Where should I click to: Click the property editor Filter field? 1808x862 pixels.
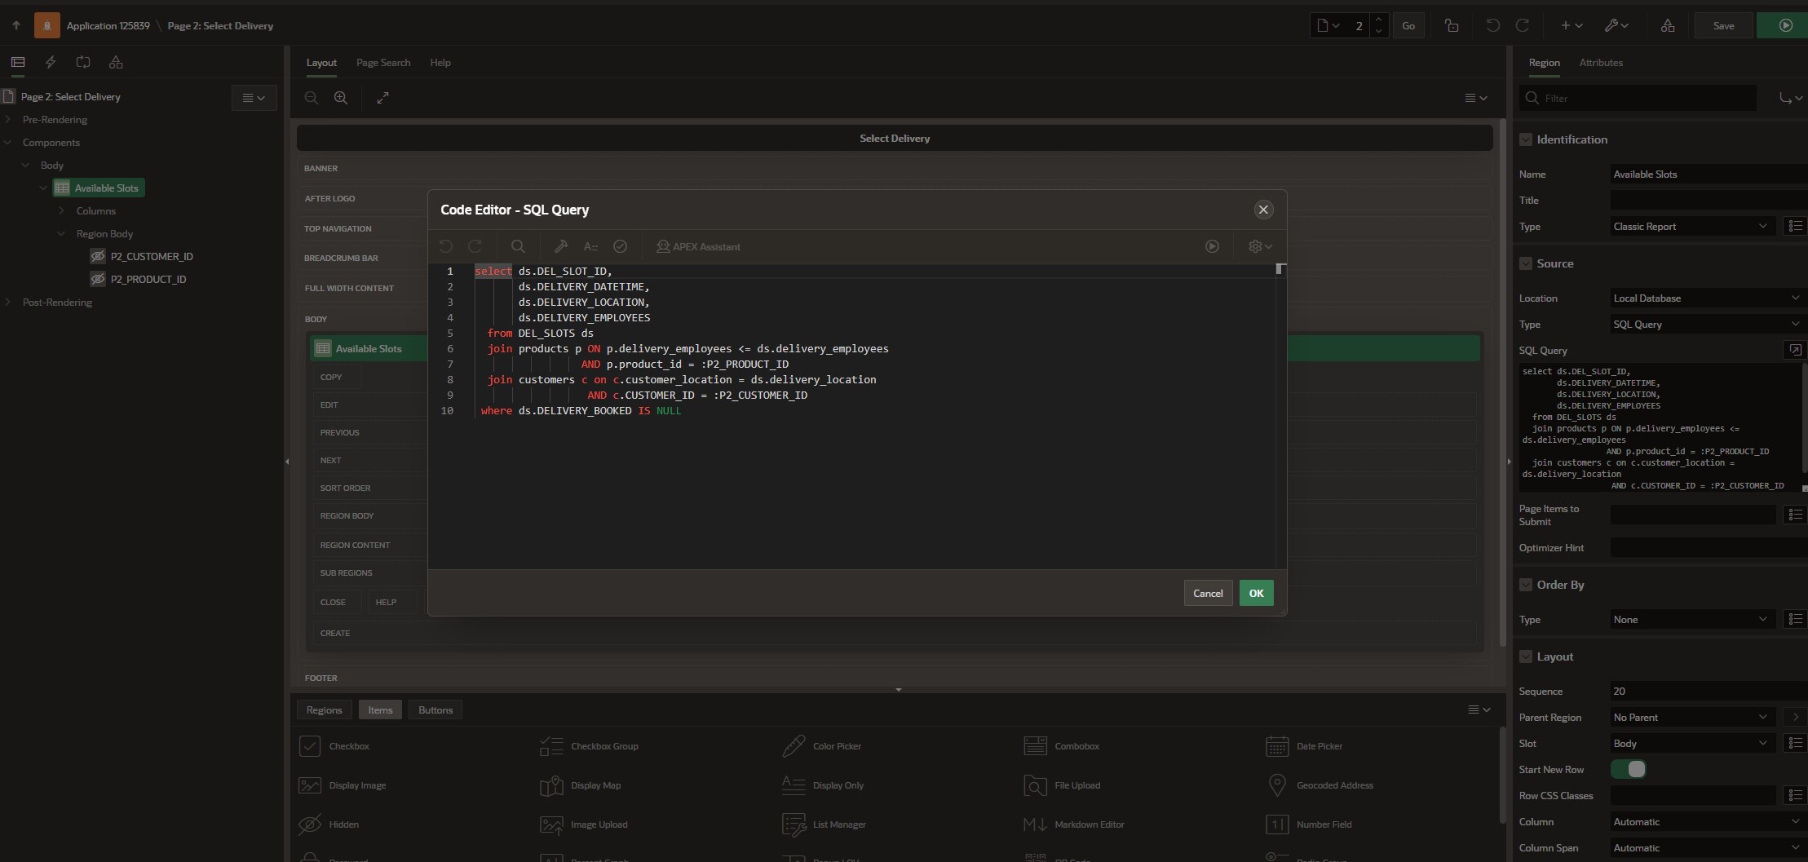pyautogui.click(x=1639, y=98)
